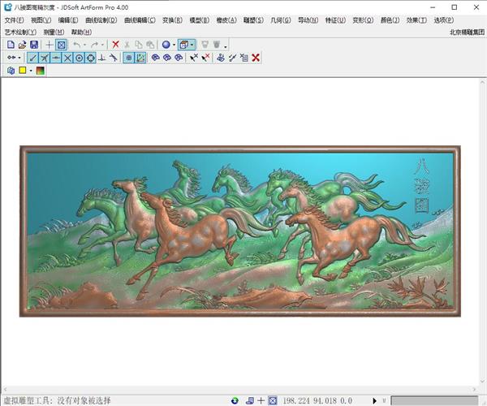
Task: Paste using the clipboard icon
Action: click(x=150, y=45)
